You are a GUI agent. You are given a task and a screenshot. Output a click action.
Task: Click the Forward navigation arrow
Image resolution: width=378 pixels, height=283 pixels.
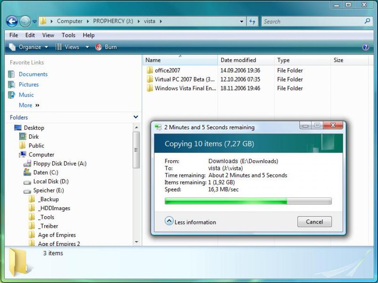click(x=25, y=21)
